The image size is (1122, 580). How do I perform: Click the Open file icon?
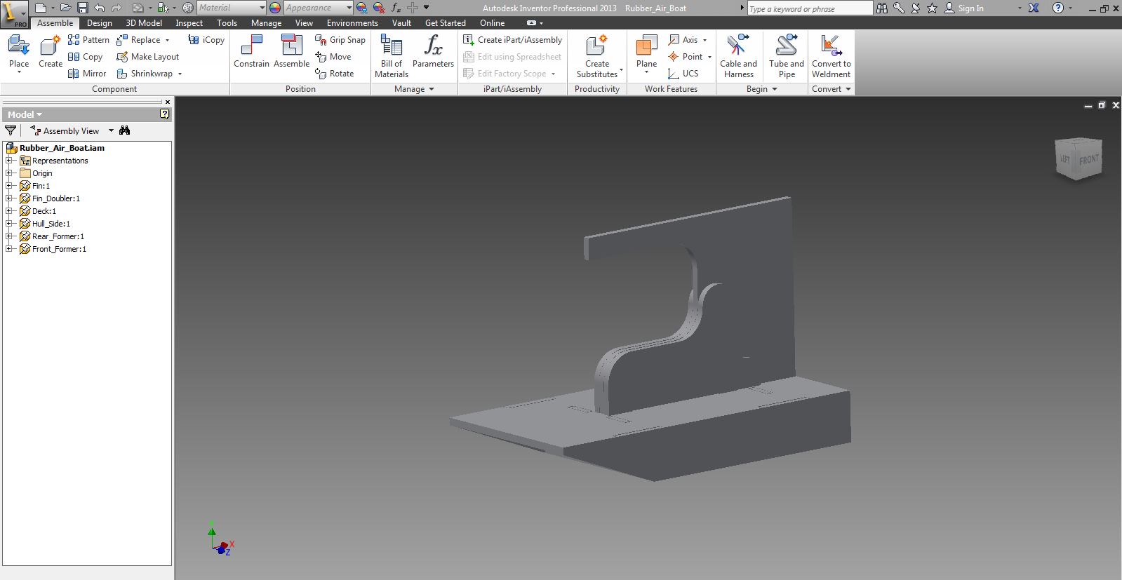[x=65, y=8]
